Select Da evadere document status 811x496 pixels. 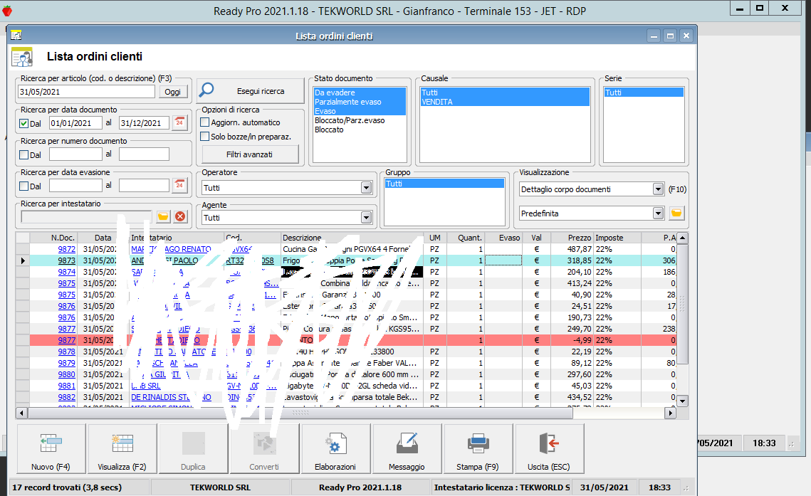360,93
